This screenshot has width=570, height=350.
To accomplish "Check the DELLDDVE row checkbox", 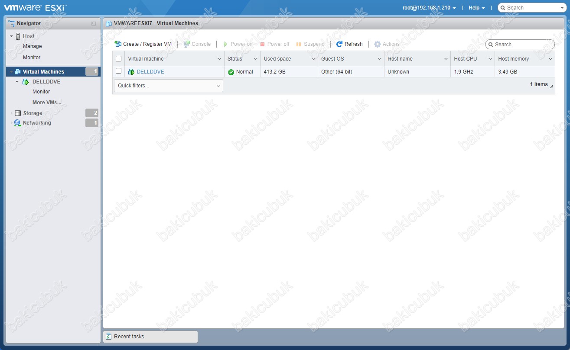I will (119, 71).
